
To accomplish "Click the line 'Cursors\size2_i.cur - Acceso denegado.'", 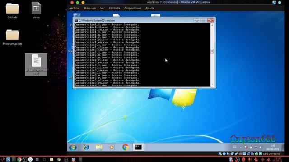I will pos(107,45).
